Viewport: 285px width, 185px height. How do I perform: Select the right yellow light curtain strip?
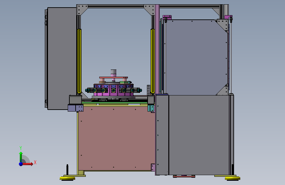point(153,61)
